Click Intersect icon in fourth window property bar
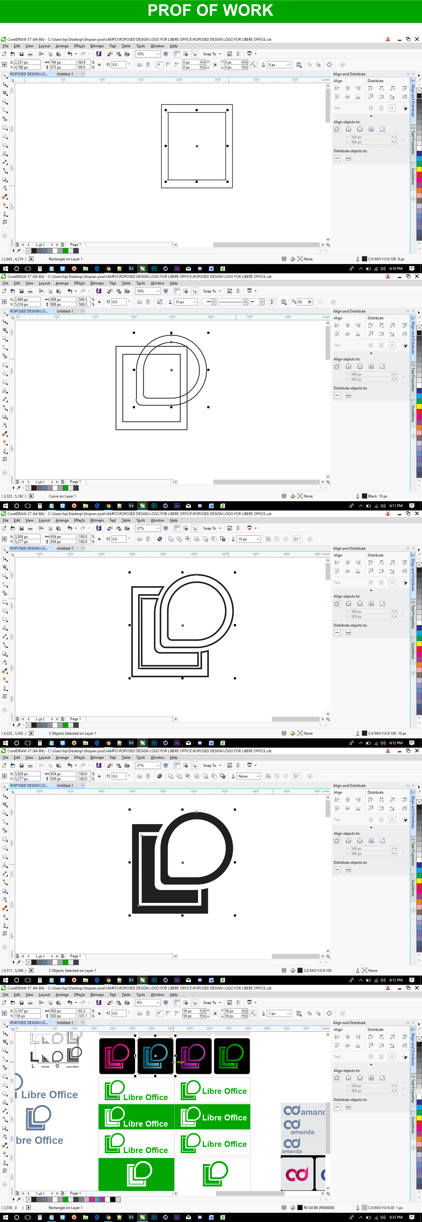This screenshot has width=422, height=1222. 188,776
